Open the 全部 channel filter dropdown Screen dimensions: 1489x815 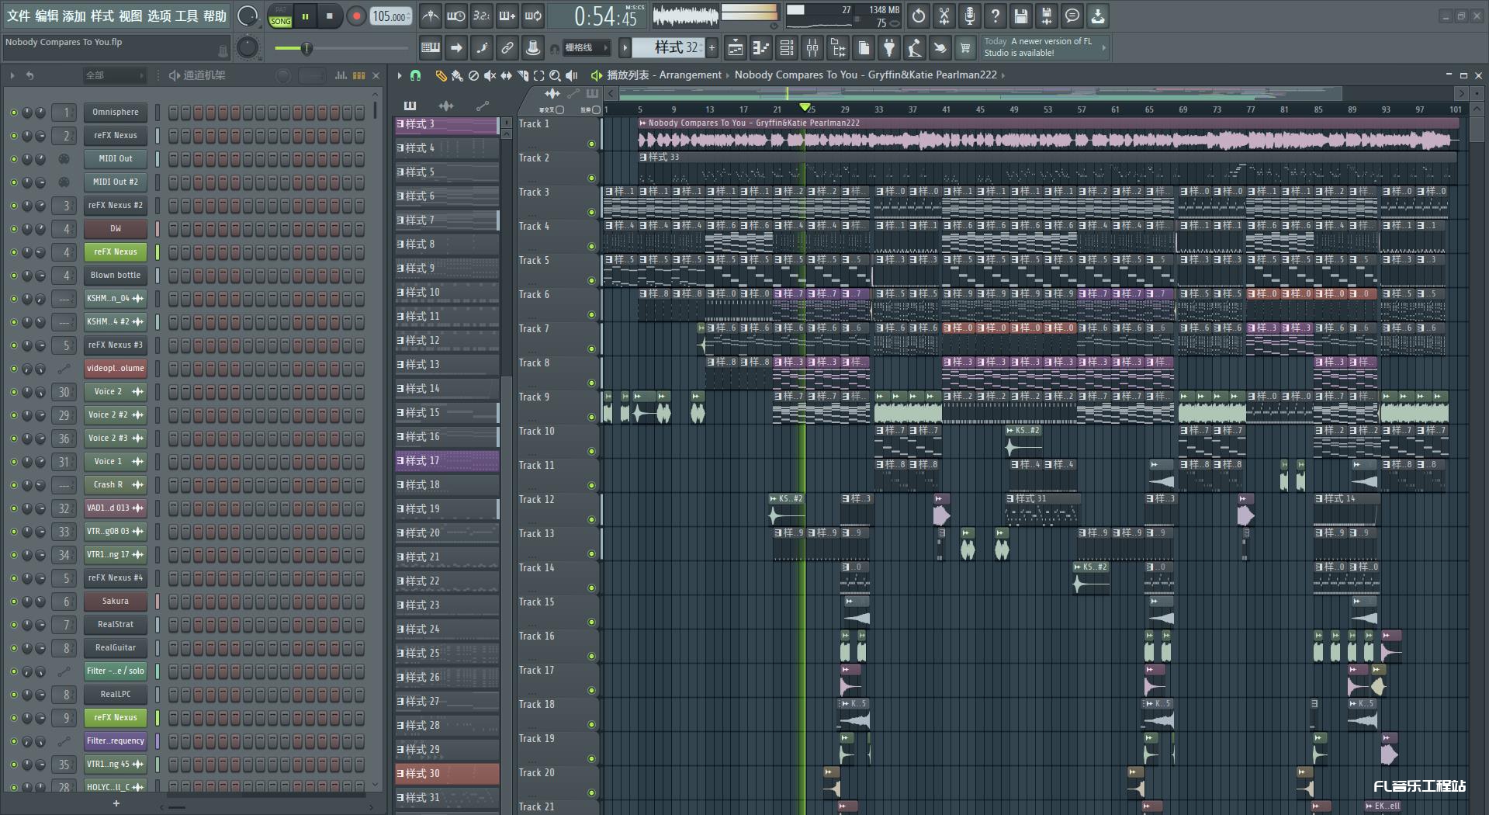click(115, 75)
